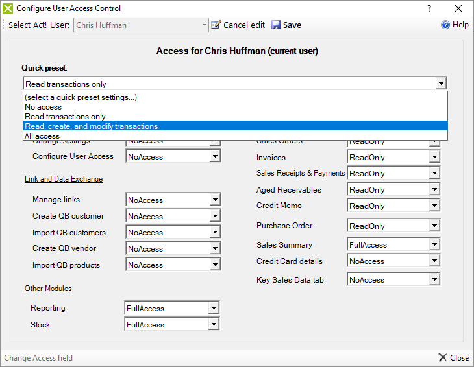Click the Save floppy disk icon
The height and width of the screenshot is (367, 474).
(x=276, y=25)
